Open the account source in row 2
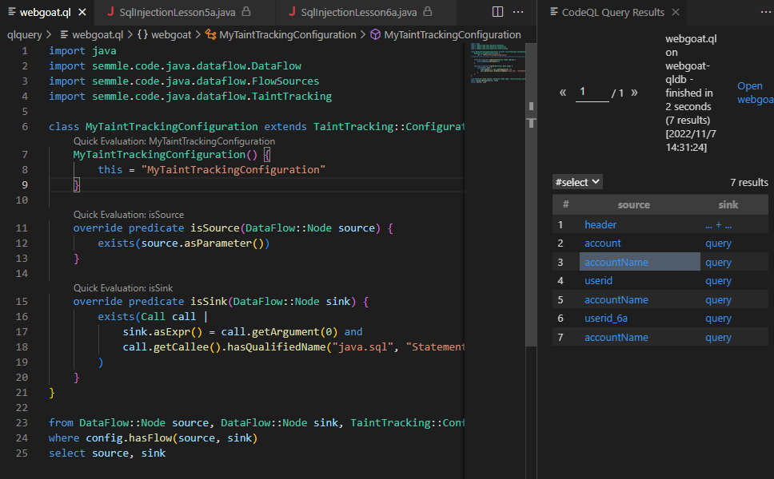Viewport: 774px width, 479px height. pyautogui.click(x=603, y=243)
